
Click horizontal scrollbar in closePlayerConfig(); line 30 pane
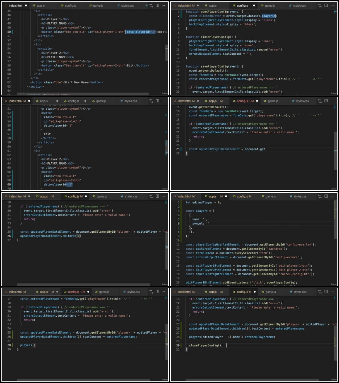coord(252,380)
